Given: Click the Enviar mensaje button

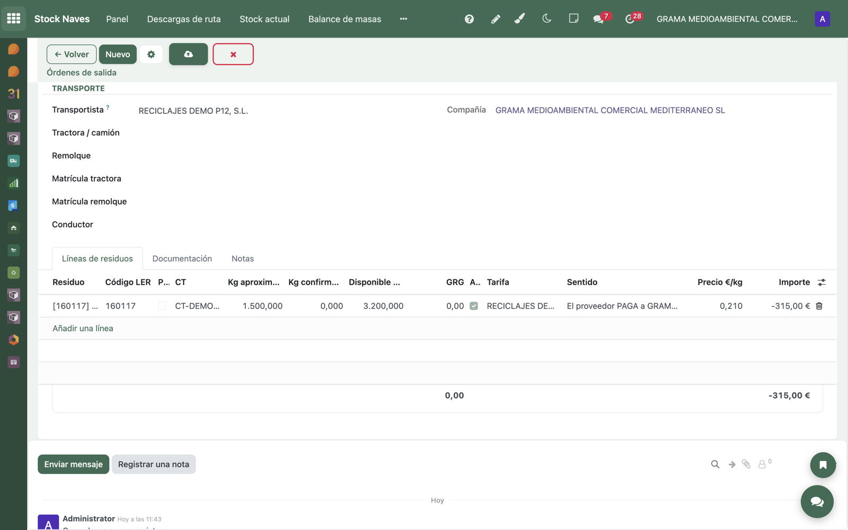Looking at the screenshot, I should click(x=74, y=464).
